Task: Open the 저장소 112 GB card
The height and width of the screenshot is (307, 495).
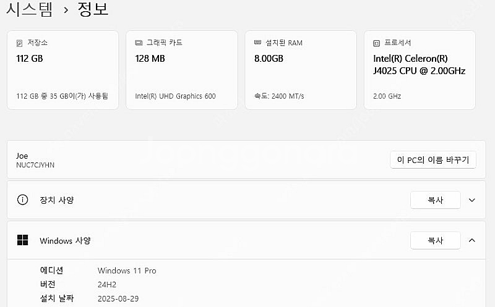Action: click(x=62, y=70)
